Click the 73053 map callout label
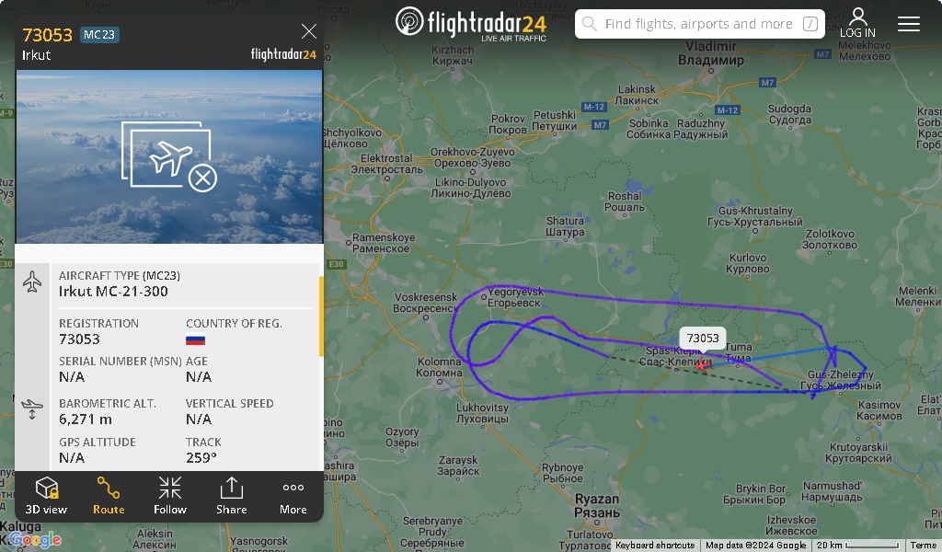The width and height of the screenshot is (942, 552). [x=702, y=338]
